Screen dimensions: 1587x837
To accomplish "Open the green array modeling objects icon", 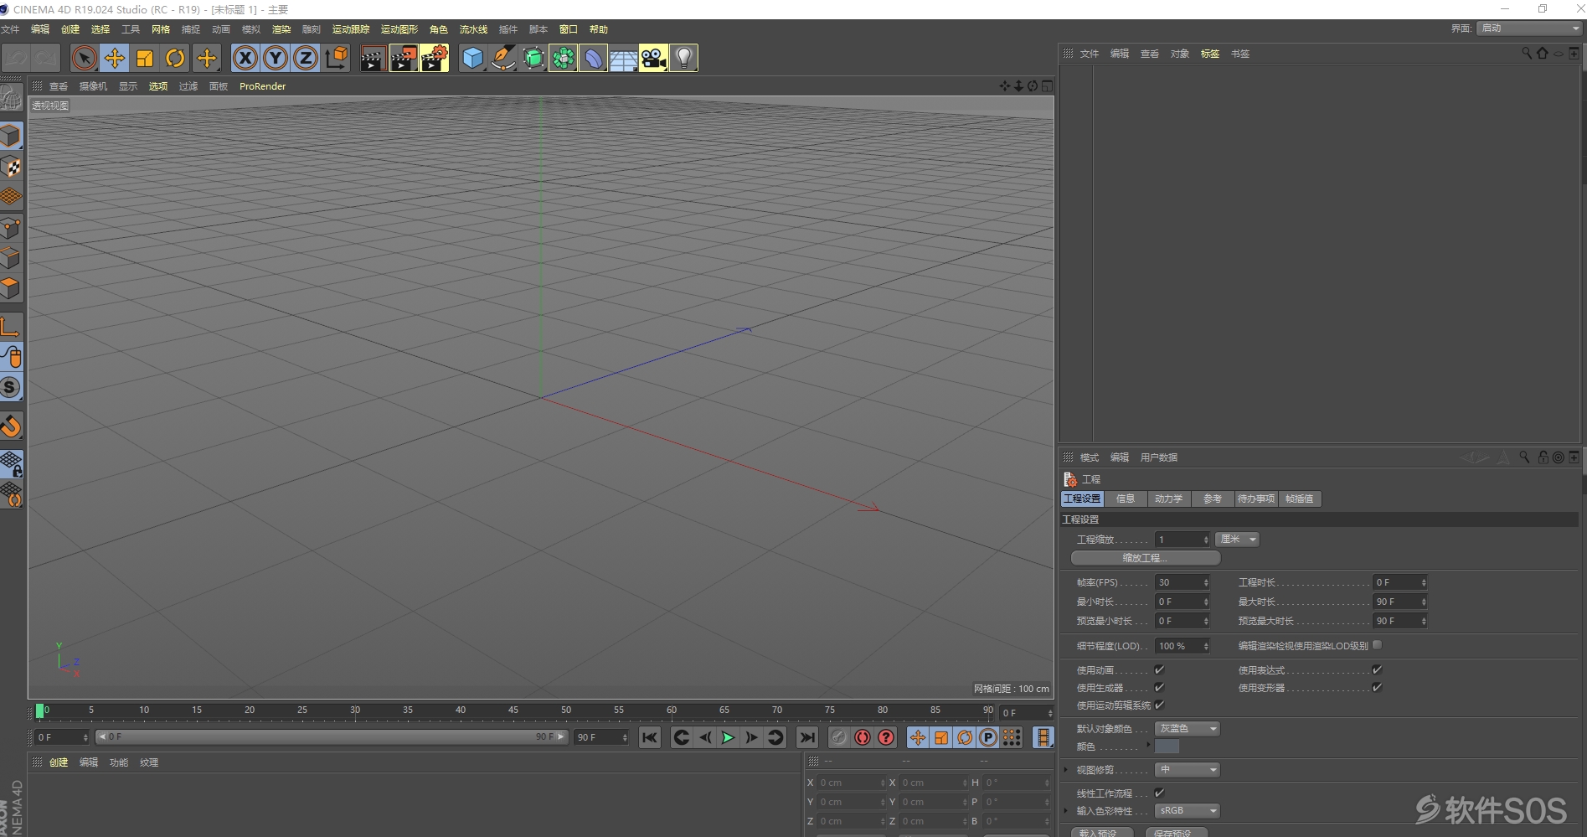I will 564,58.
